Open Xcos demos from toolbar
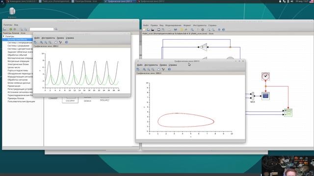314x176 pixels. (x=219, y=30)
